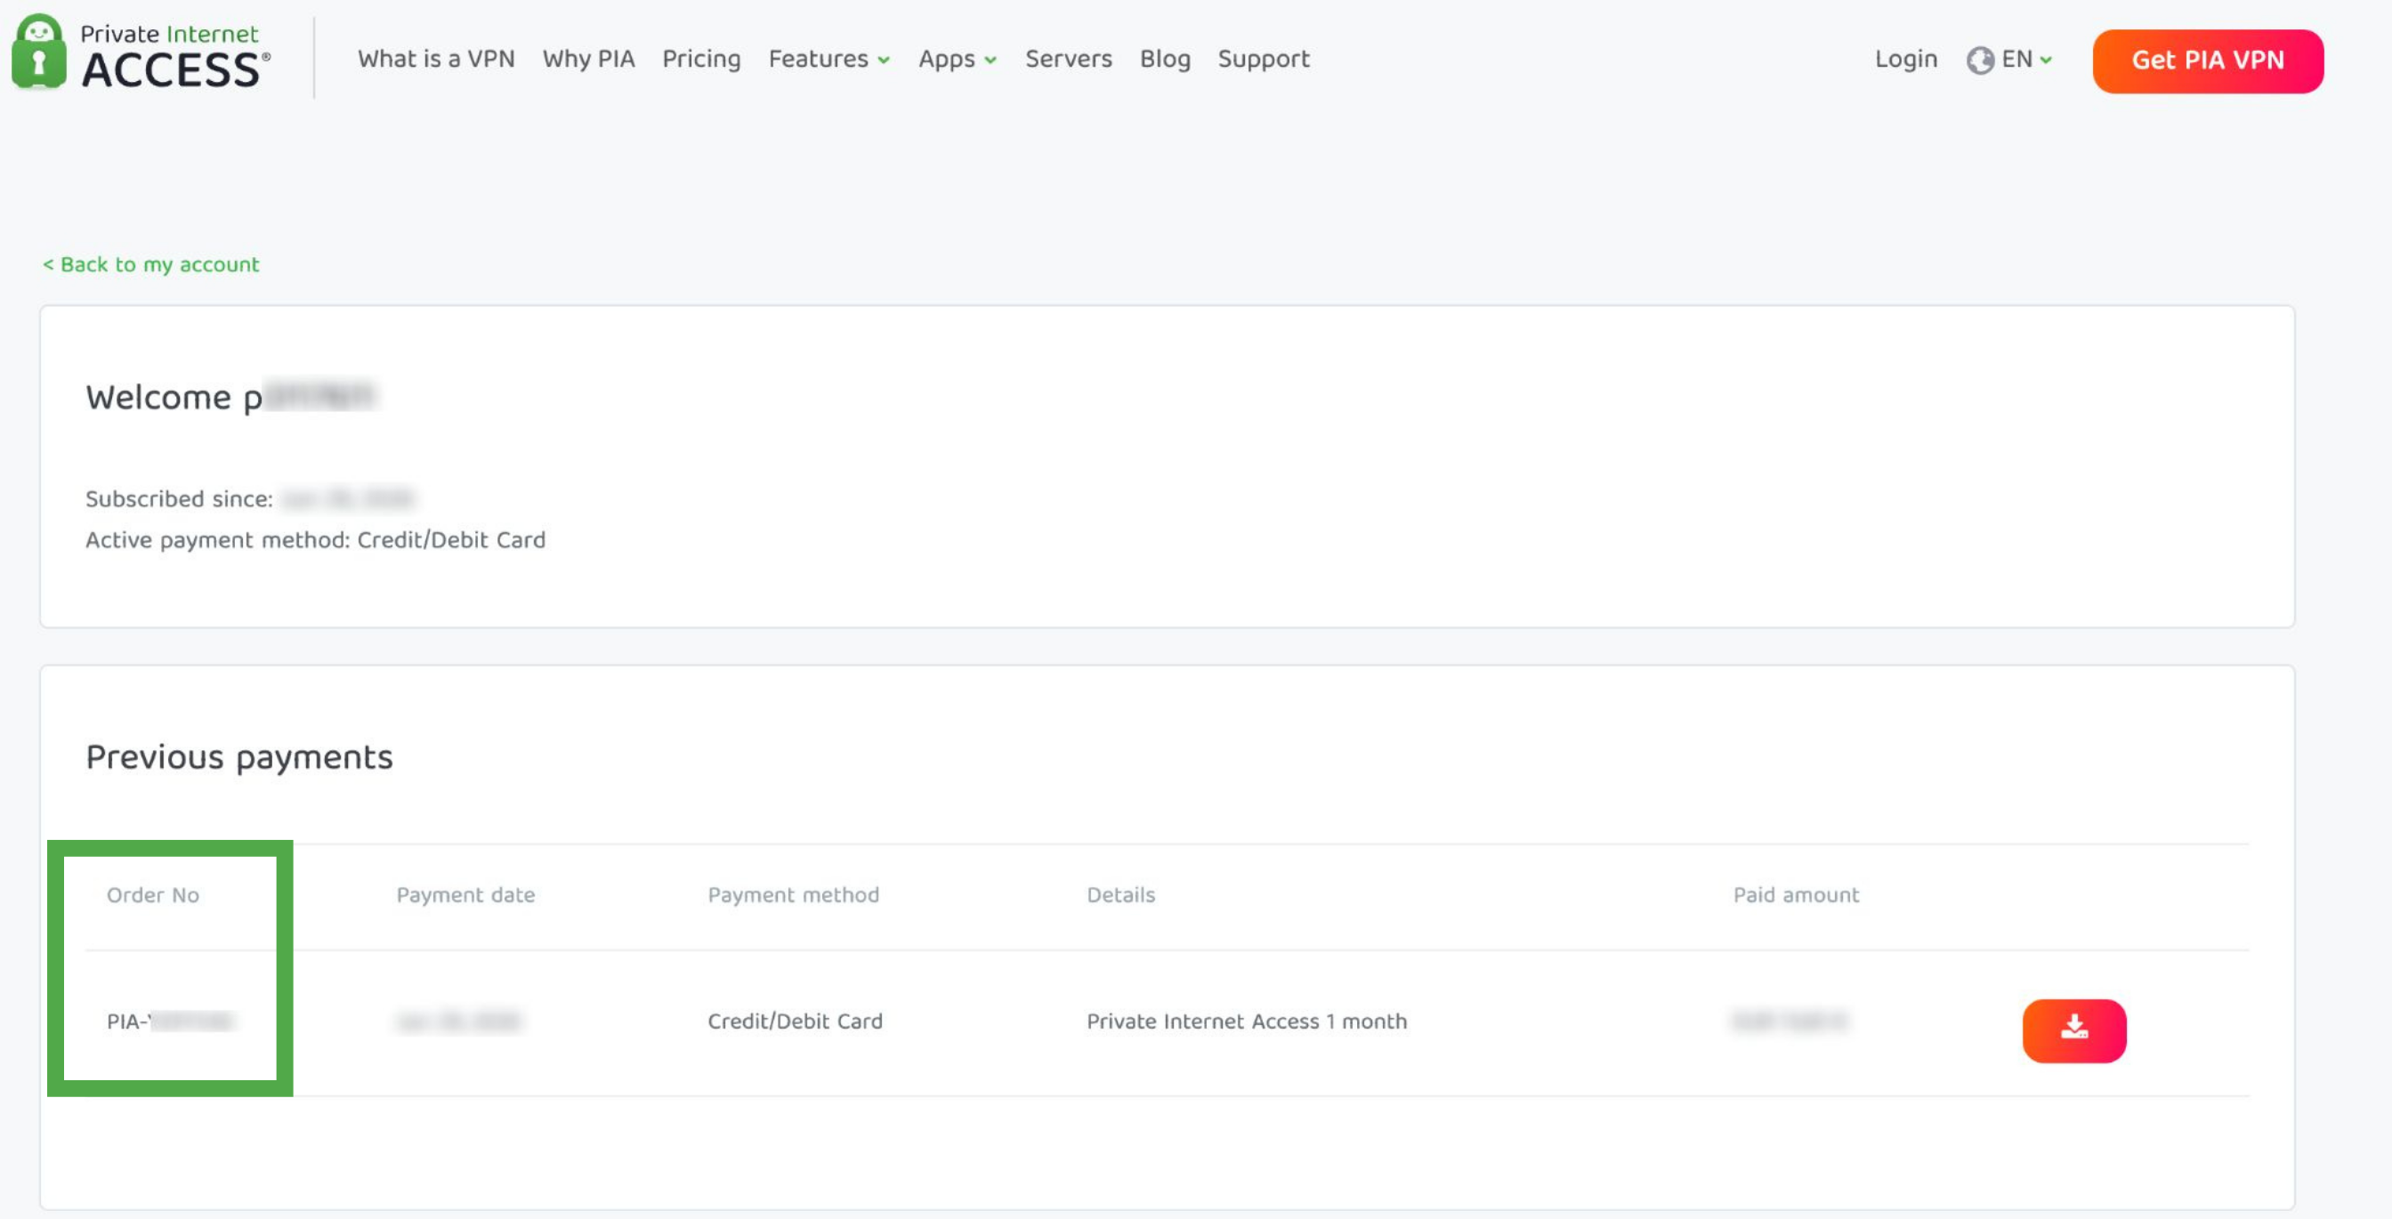Image resolution: width=2392 pixels, height=1219 pixels.
Task: Open the EN language selector
Action: pyautogui.click(x=2026, y=60)
